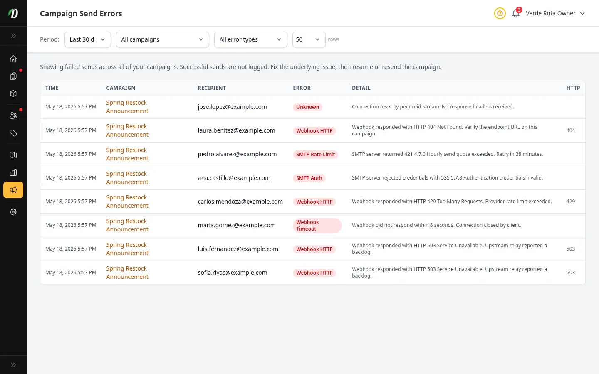Select the highlighted megaphone campaigns icon
Image resolution: width=599 pixels, height=374 pixels.
(13, 190)
